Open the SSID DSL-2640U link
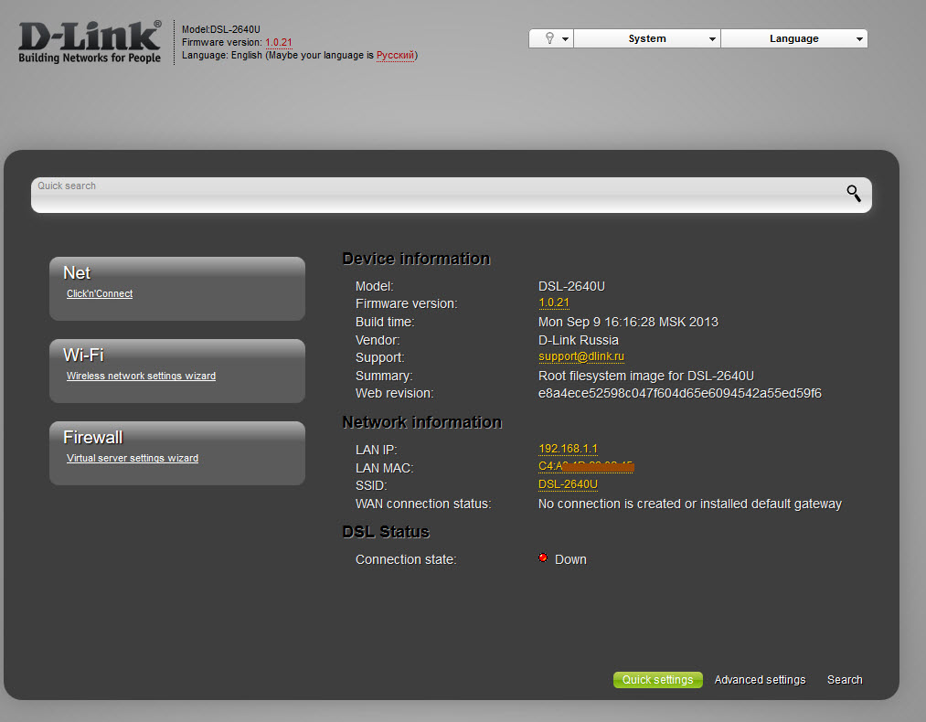The image size is (926, 722). [568, 484]
